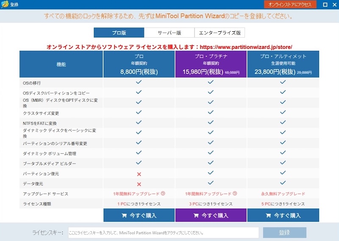339x241 pixels.
Task: Select the プロ・プラチナ column header
Action: click(211, 64)
